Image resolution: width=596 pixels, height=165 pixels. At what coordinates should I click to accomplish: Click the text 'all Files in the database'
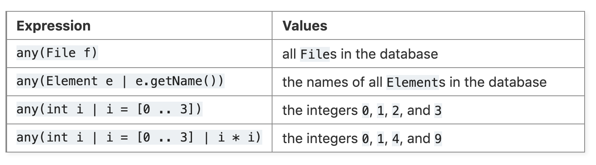[x=360, y=54]
